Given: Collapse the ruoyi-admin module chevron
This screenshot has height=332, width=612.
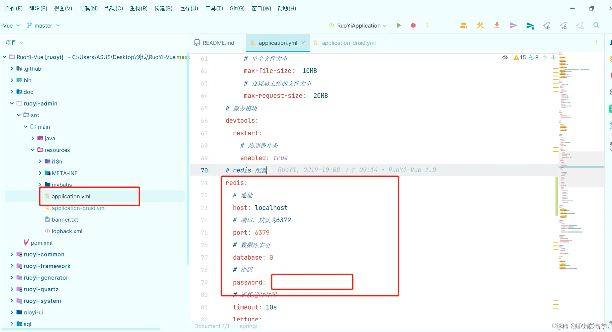Looking at the screenshot, I should [12, 103].
